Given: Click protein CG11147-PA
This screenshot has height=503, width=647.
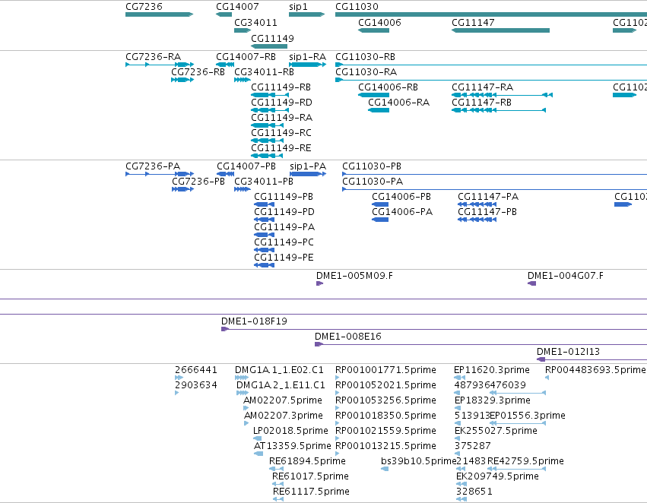Looking at the screenshot, I should pos(477,204).
